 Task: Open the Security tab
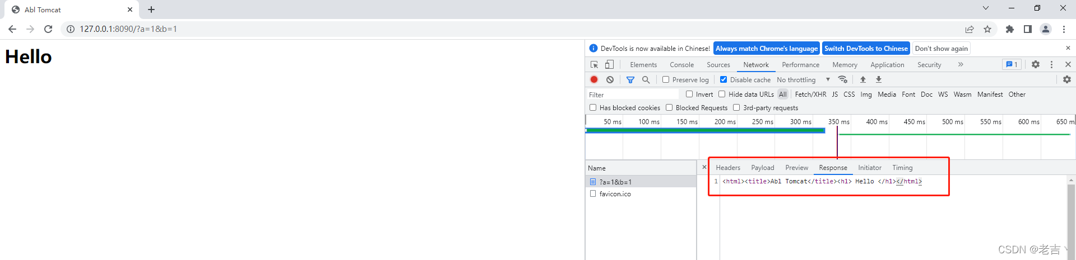(929, 65)
